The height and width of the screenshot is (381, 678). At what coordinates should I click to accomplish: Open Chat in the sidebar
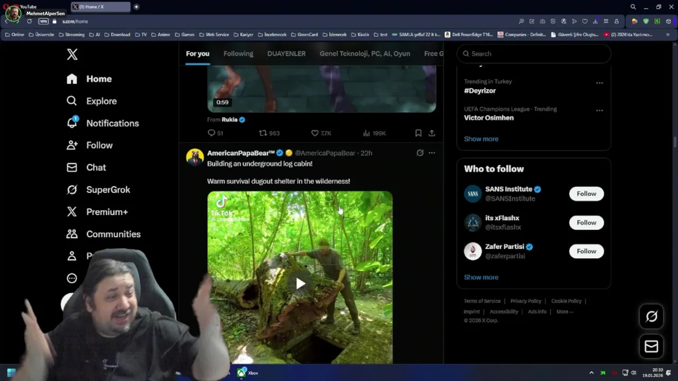(86, 167)
